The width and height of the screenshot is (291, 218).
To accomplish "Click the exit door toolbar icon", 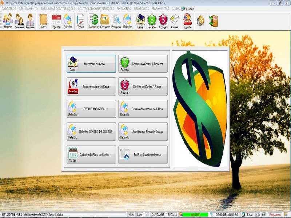I will tap(214, 21).
